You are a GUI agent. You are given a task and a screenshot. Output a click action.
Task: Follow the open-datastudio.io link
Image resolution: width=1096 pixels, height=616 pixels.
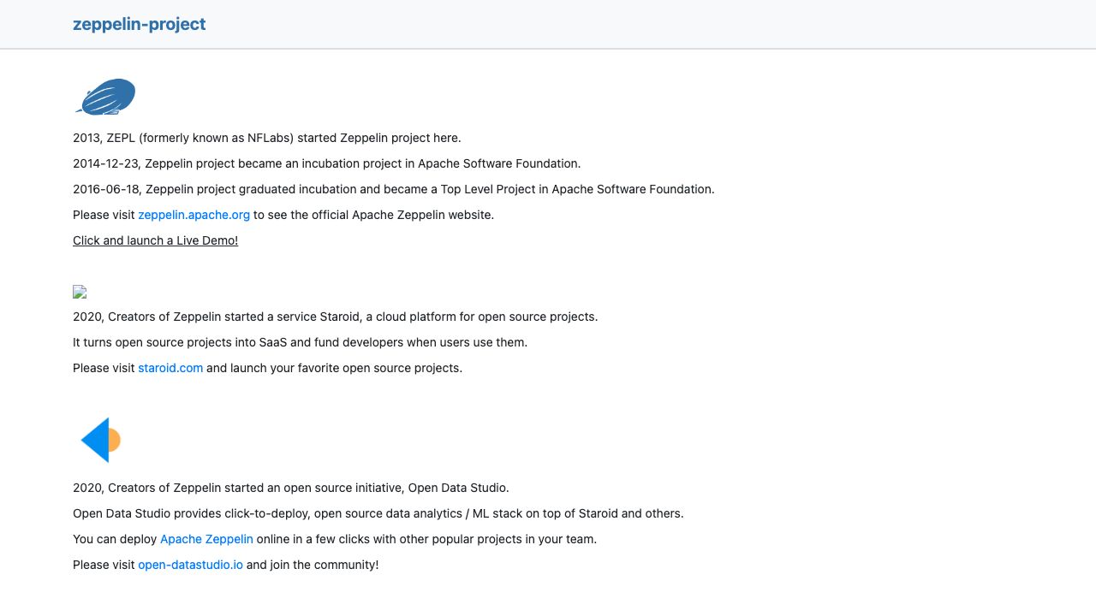[190, 565]
